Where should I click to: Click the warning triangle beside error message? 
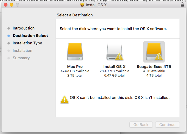(64, 99)
